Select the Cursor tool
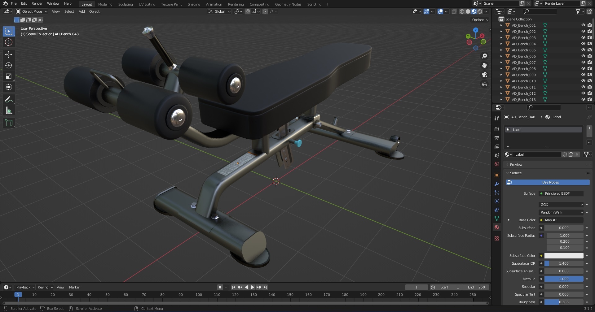The image size is (595, 312). point(9,42)
